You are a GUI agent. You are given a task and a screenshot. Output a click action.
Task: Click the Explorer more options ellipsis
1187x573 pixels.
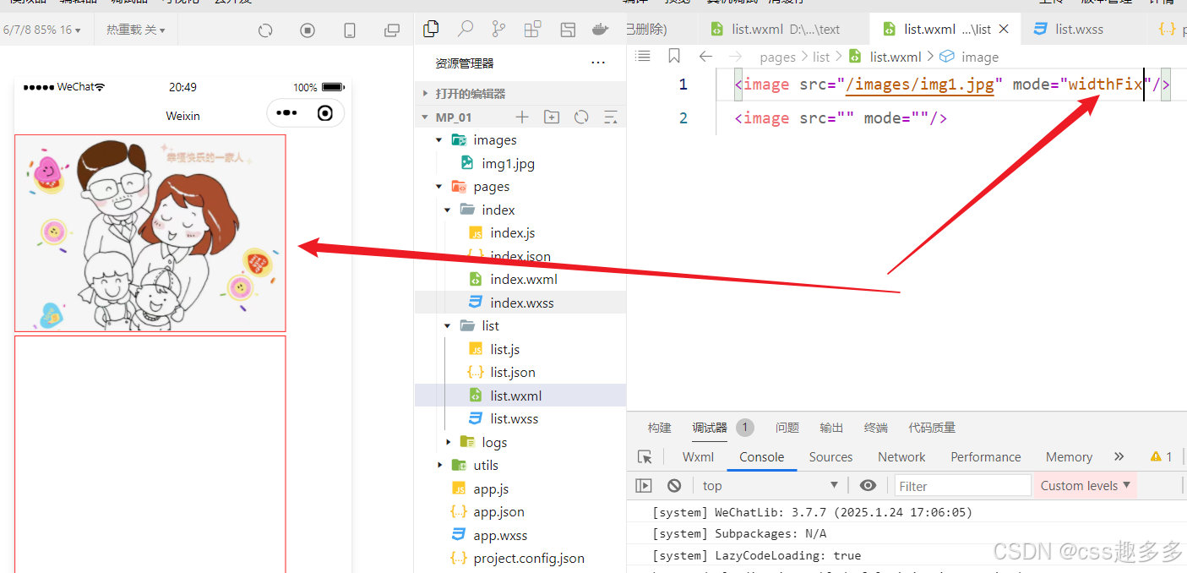pos(598,63)
